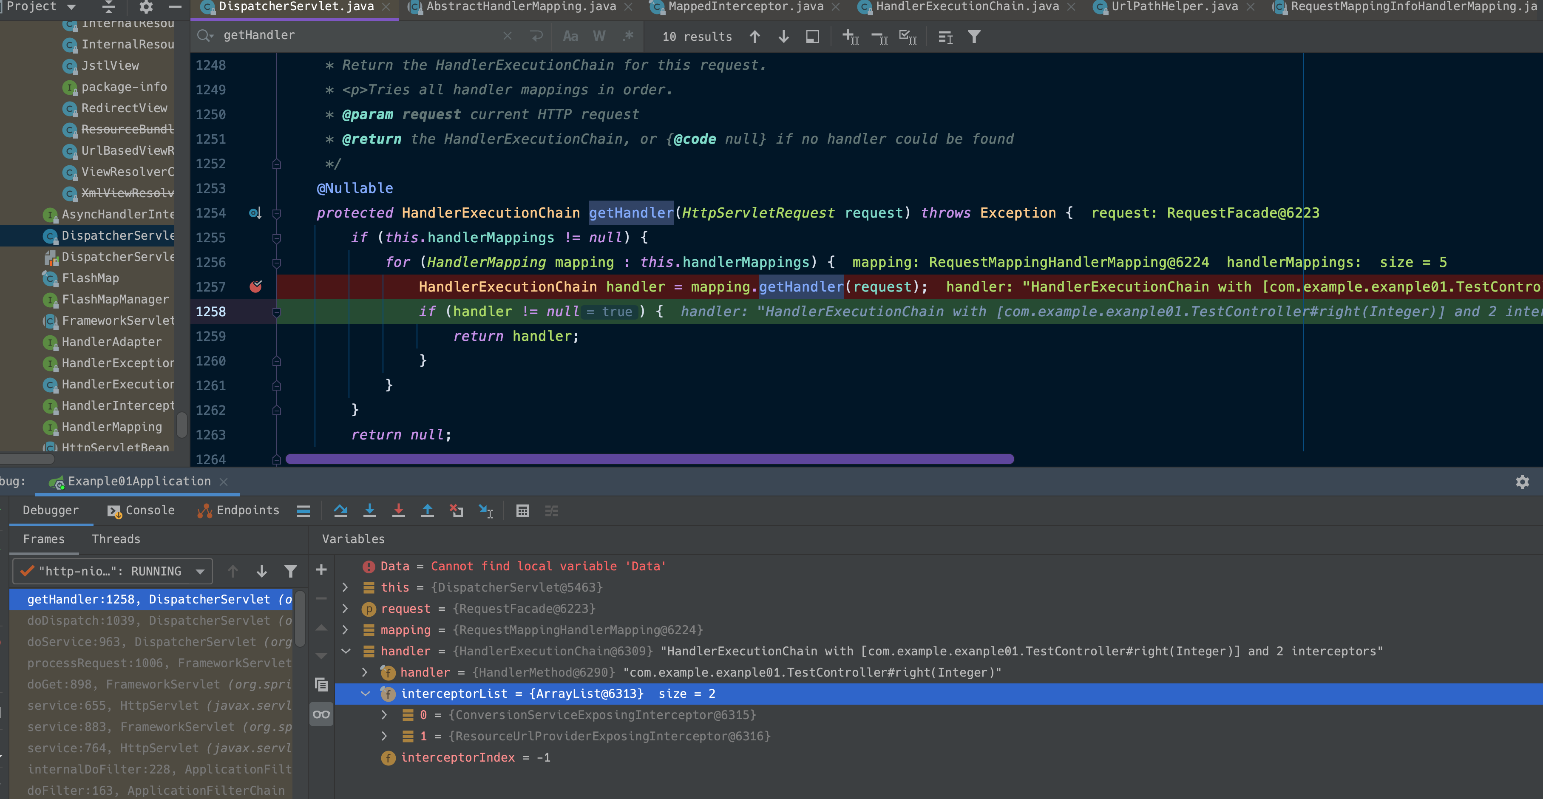Click the red Force Step Into icon
Viewport: 1543px width, 799px height.
[x=398, y=511]
